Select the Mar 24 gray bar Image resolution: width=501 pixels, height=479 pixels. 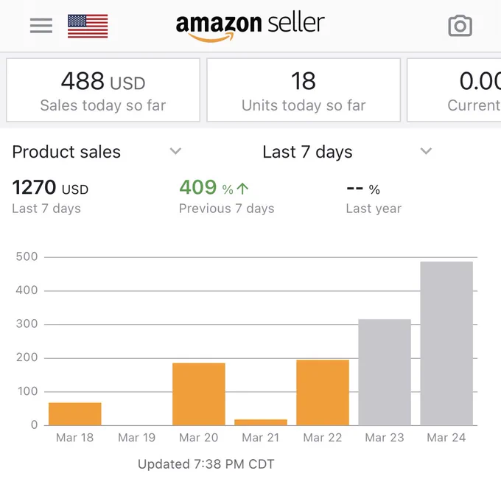(x=446, y=343)
